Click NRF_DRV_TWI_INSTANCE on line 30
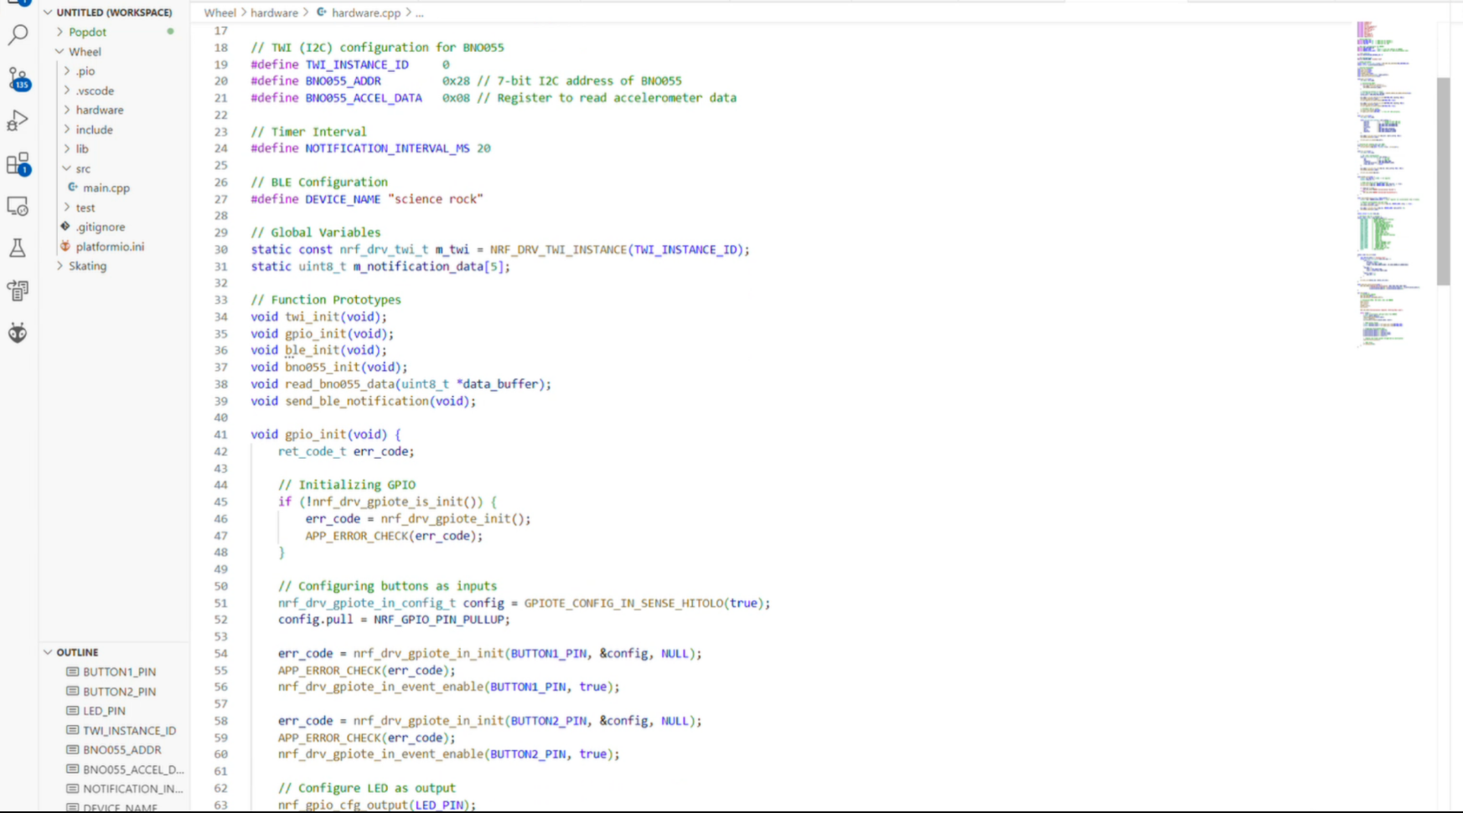1463x813 pixels. point(559,250)
